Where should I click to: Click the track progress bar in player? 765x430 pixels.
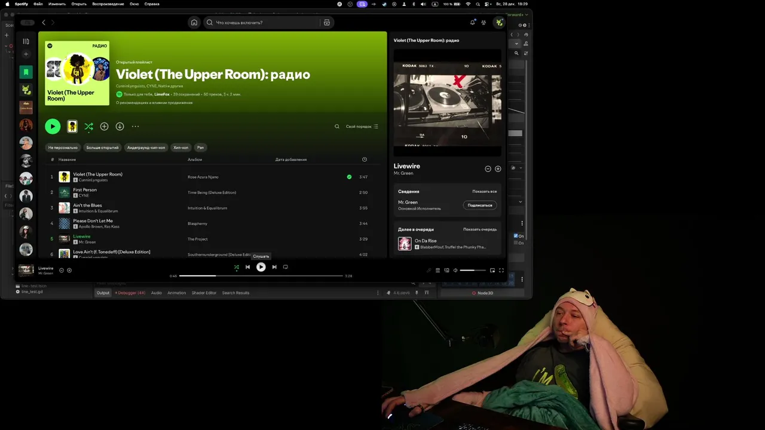(x=261, y=276)
